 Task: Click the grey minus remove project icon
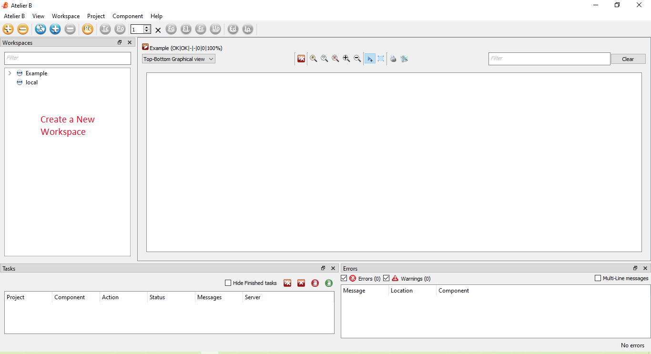point(70,29)
